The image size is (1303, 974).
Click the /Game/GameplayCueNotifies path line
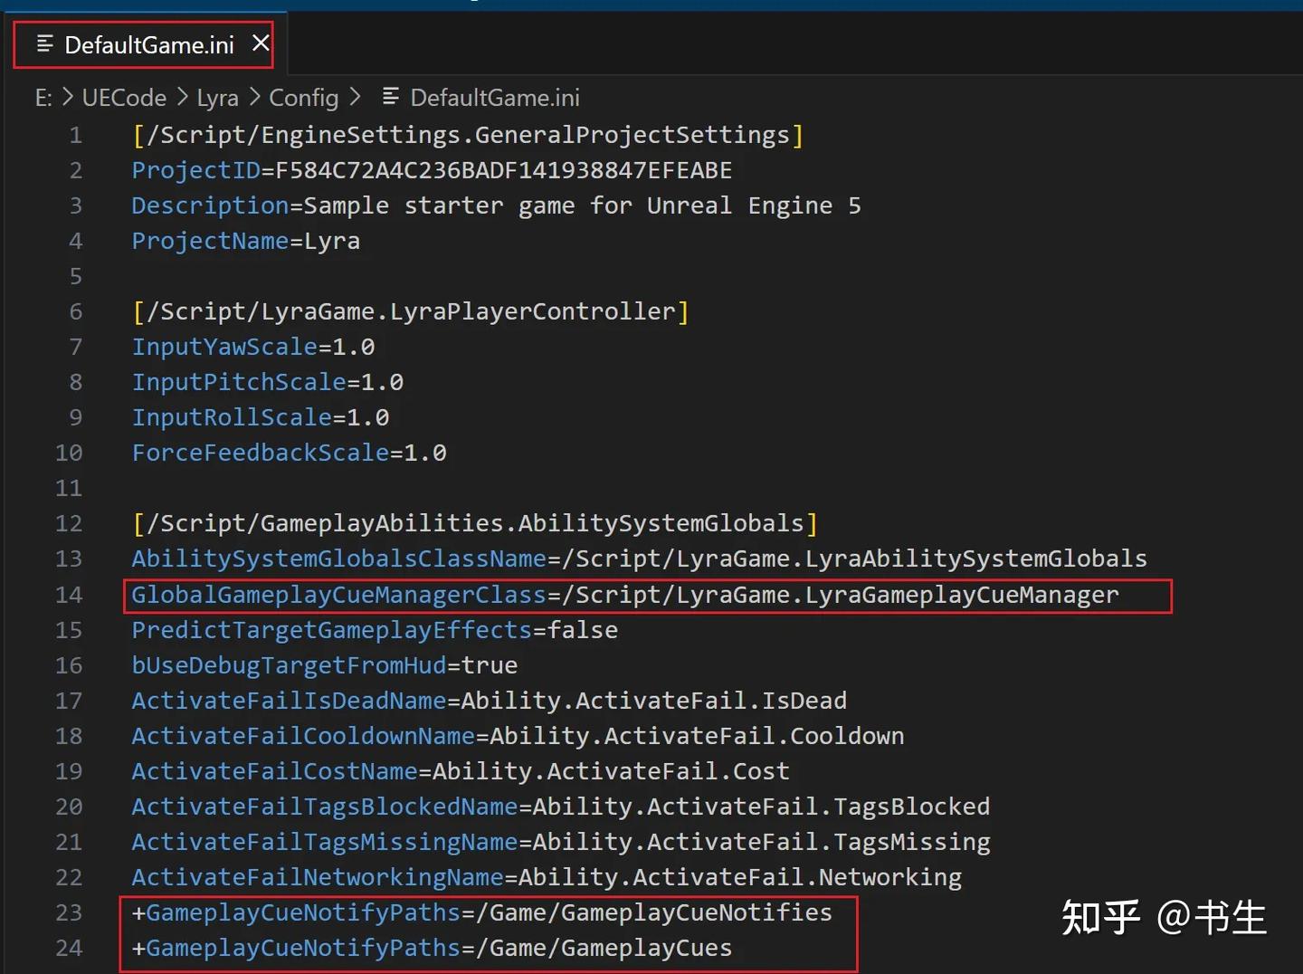coord(482,913)
